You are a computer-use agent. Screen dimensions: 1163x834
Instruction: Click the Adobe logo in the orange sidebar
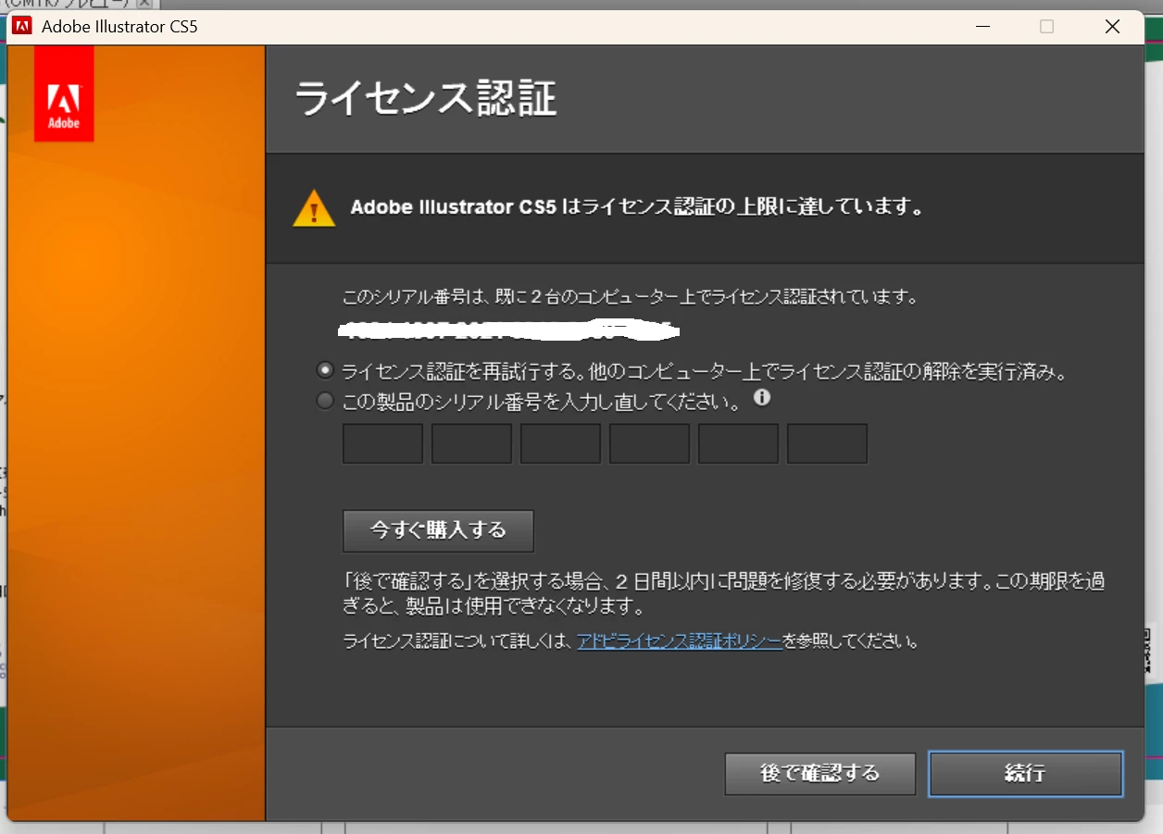(x=64, y=94)
